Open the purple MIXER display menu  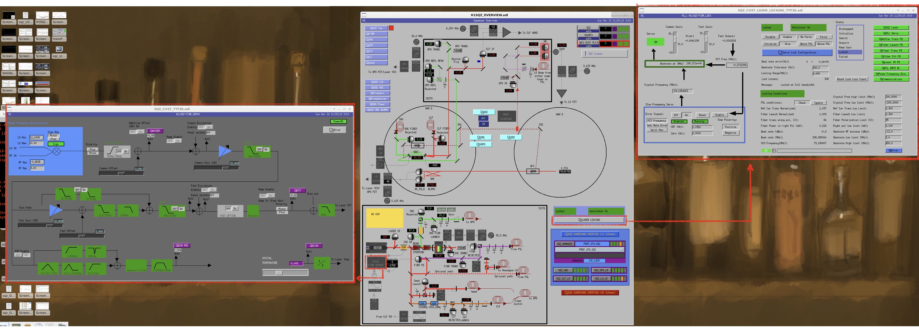coord(155,131)
